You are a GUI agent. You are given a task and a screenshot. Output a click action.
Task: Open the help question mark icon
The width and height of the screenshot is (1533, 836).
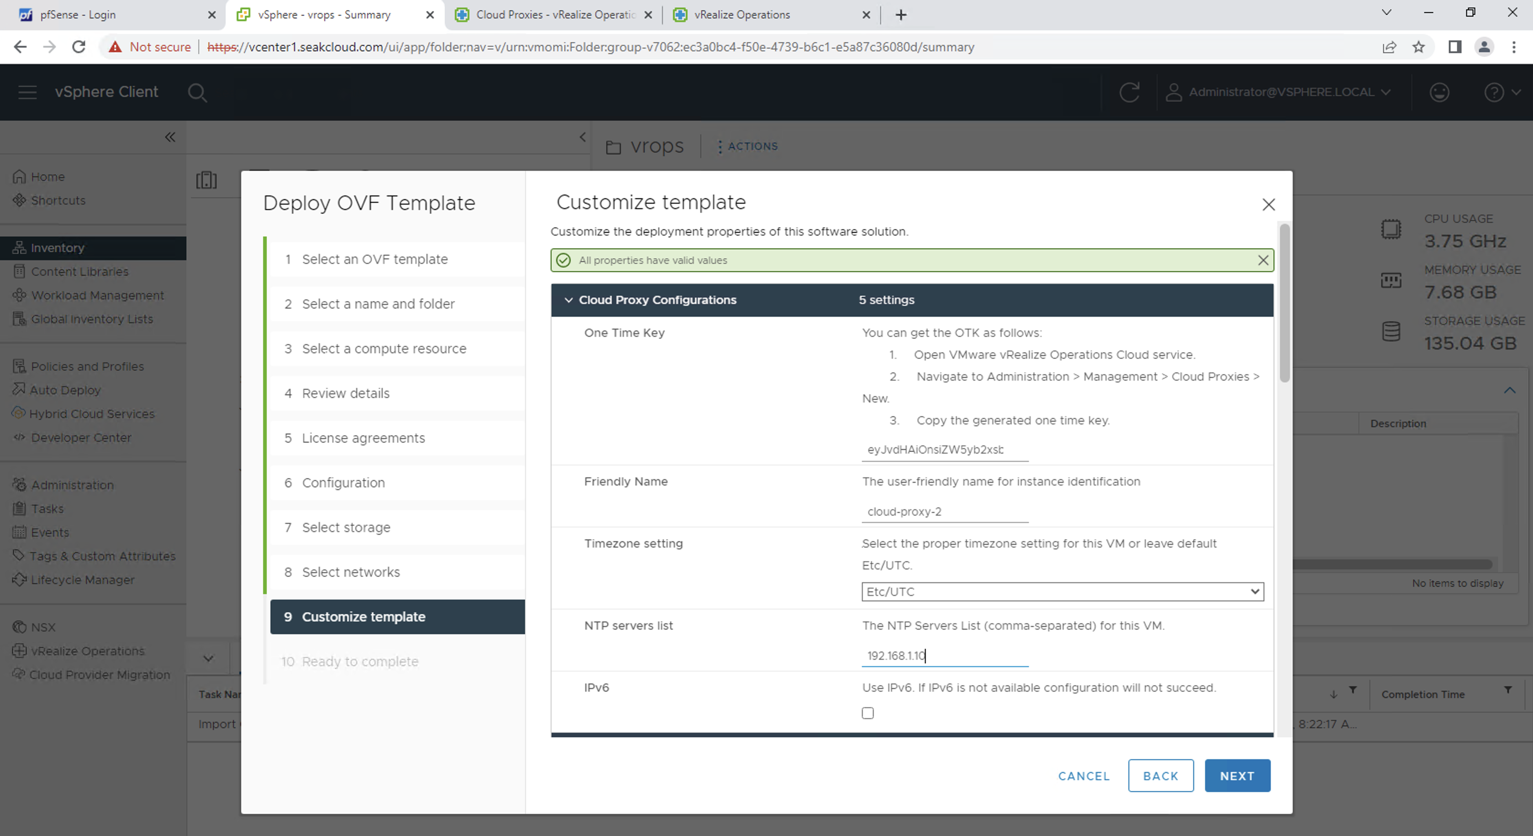(1494, 92)
